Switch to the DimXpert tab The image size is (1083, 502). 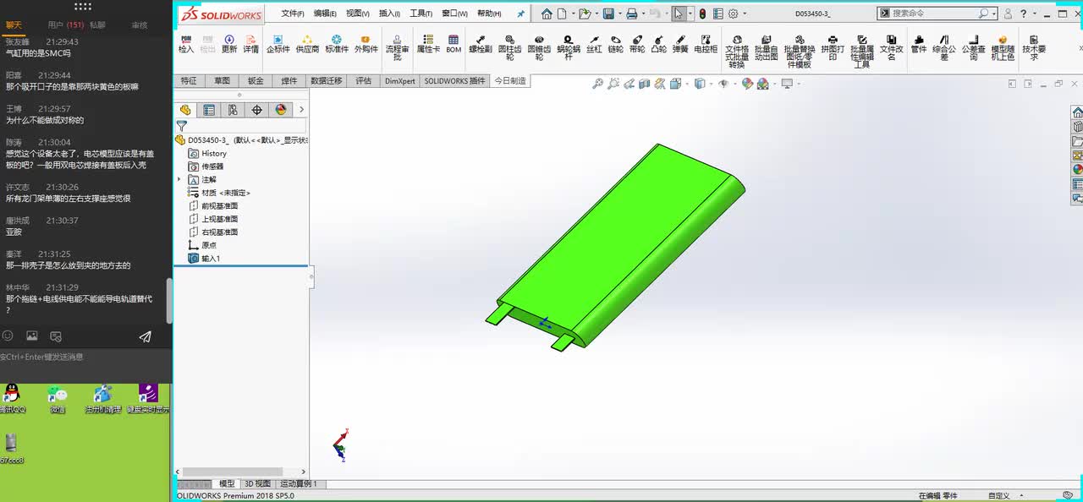click(400, 81)
